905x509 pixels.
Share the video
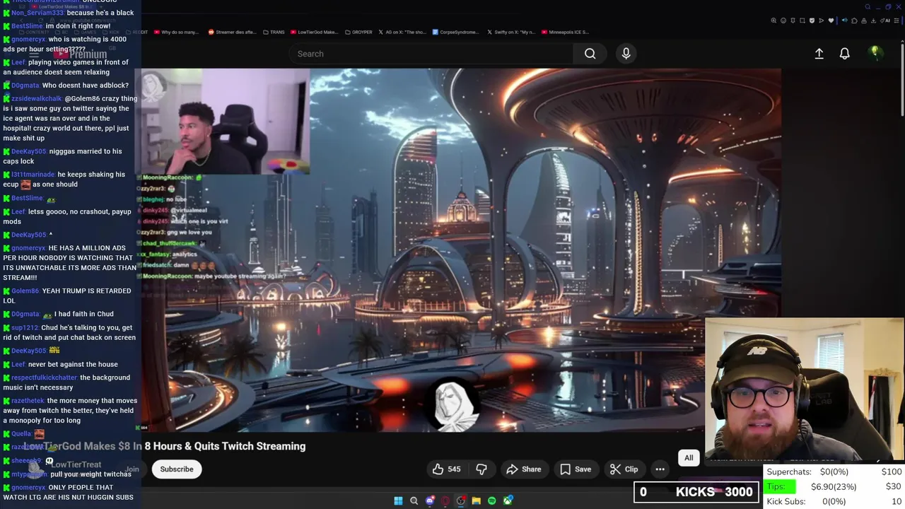tap(524, 469)
